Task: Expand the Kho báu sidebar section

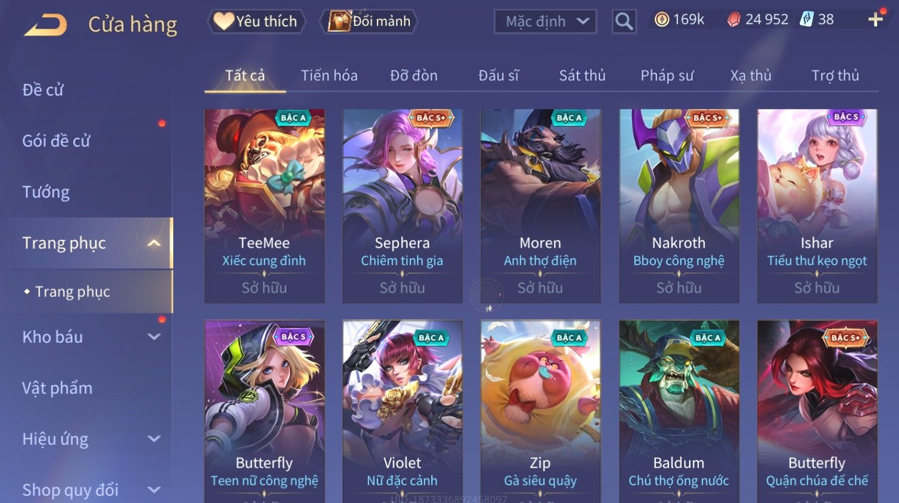Action: point(154,337)
